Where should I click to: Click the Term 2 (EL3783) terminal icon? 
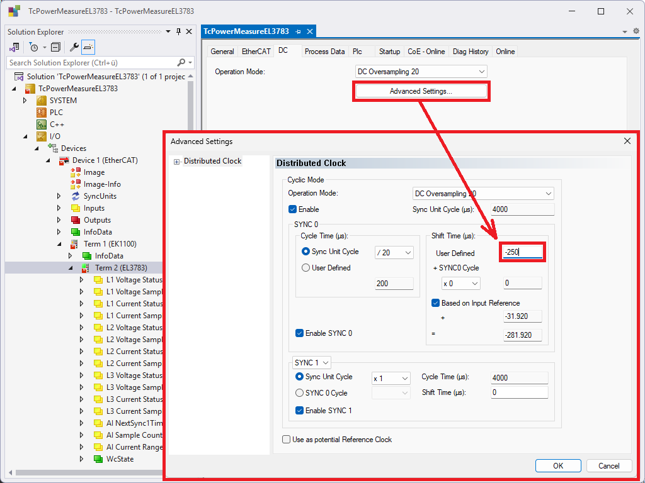(86, 268)
